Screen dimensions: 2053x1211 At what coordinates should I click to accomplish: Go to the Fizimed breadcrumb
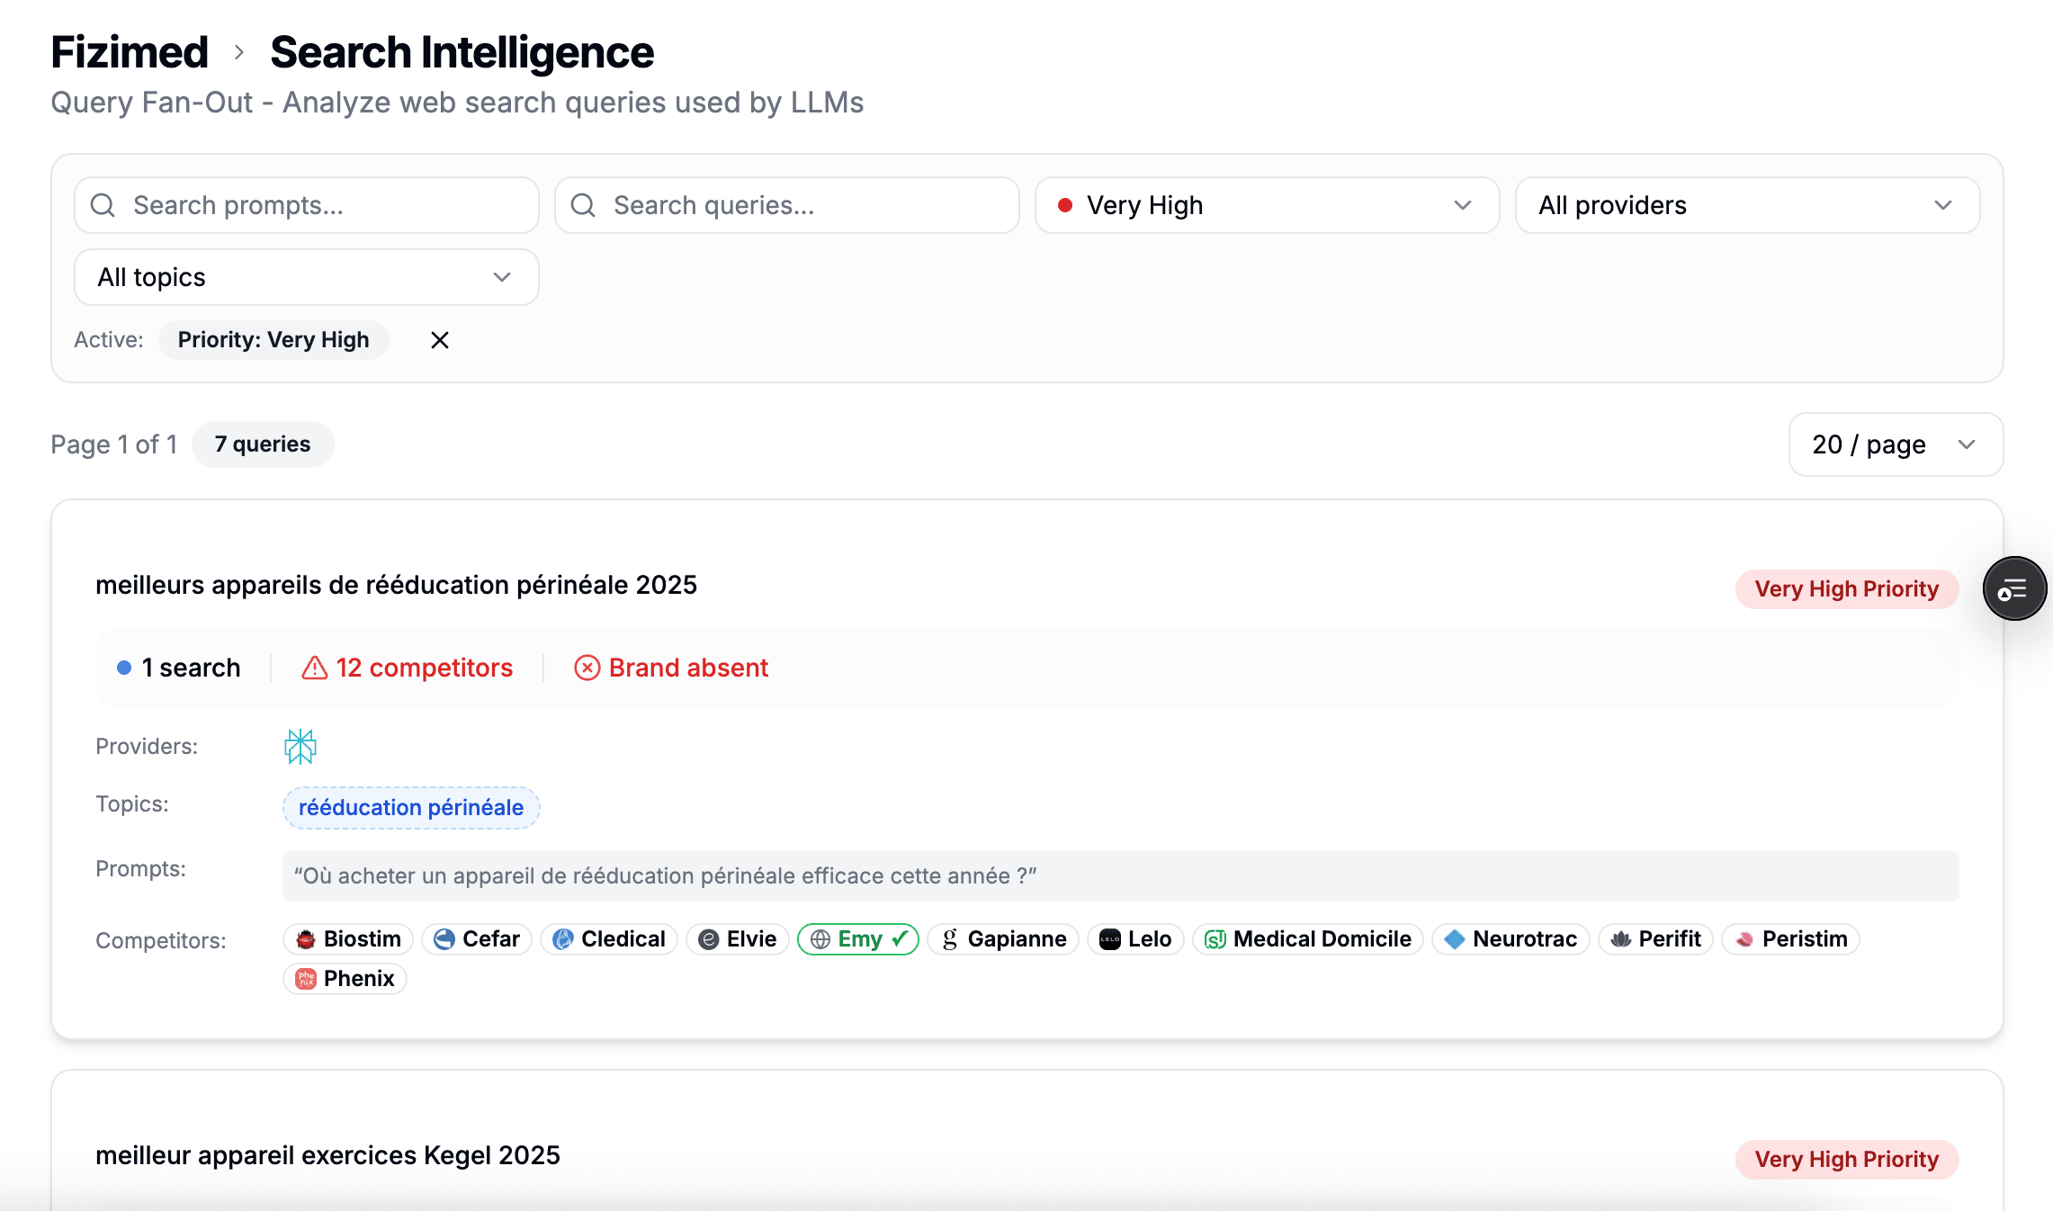point(130,52)
